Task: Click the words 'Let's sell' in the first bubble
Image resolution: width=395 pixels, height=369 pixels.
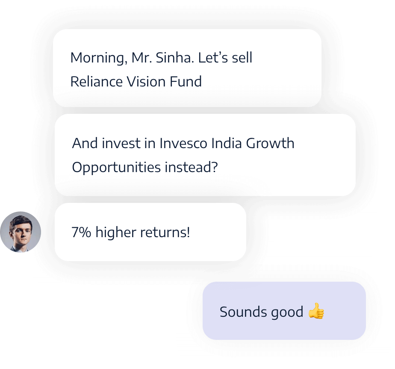Action: pos(225,57)
